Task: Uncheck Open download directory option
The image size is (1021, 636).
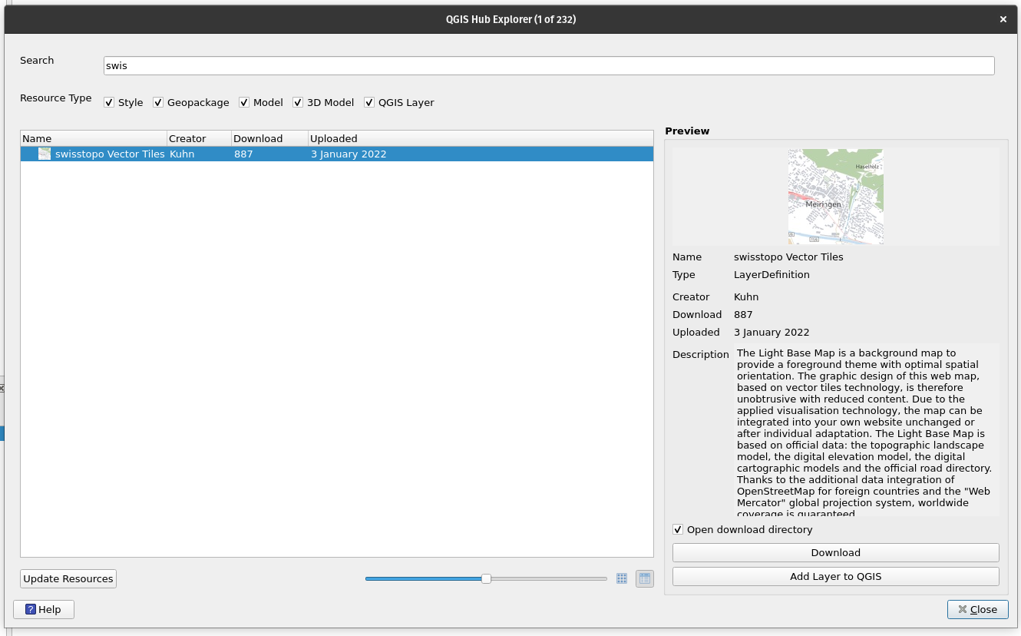Action: 678,529
